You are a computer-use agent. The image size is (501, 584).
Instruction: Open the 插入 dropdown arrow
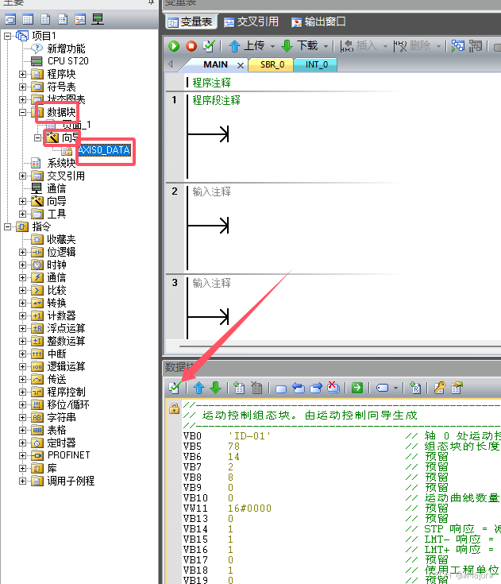385,47
